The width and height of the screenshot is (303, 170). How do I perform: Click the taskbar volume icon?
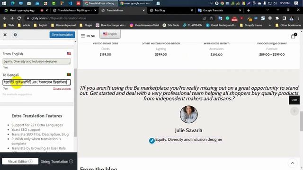click(x=275, y=3)
